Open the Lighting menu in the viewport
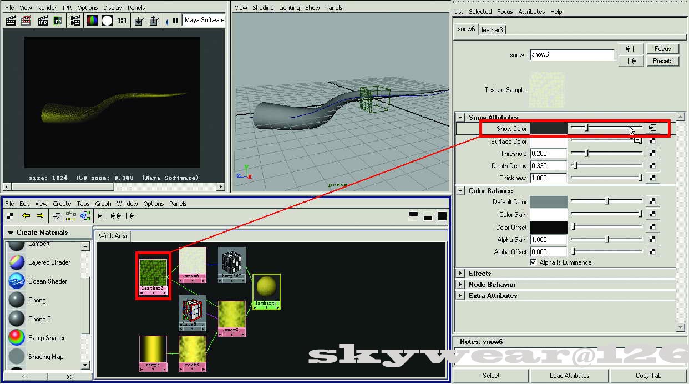Image resolution: width=689 pixels, height=384 pixels. (x=290, y=8)
